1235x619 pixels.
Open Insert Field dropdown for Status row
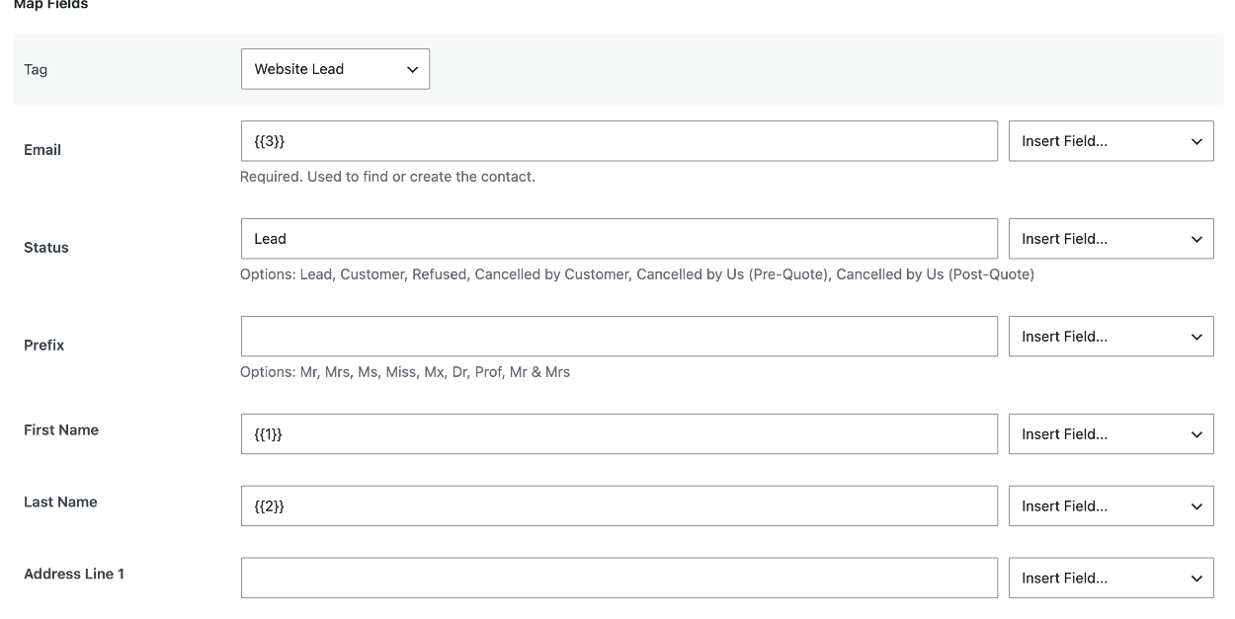(1111, 239)
